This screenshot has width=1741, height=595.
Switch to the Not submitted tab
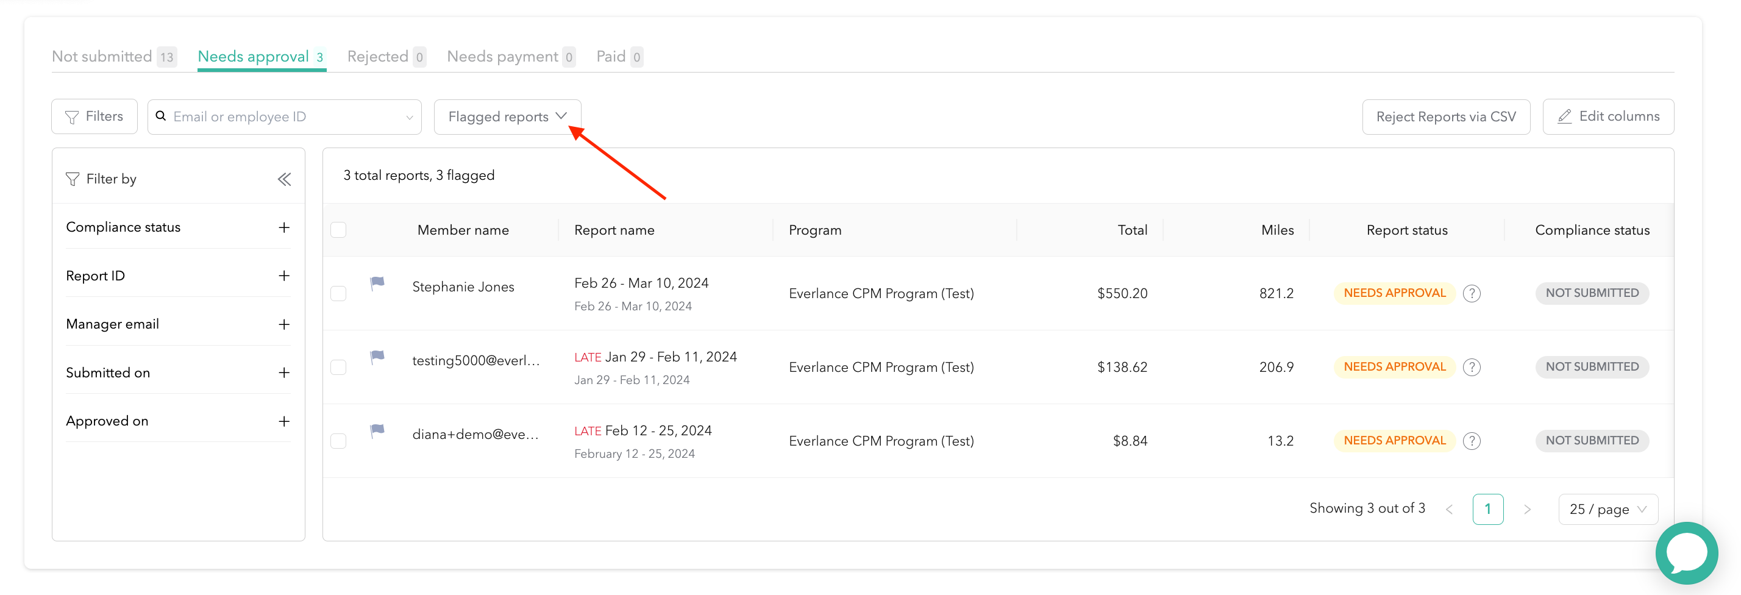point(102,57)
